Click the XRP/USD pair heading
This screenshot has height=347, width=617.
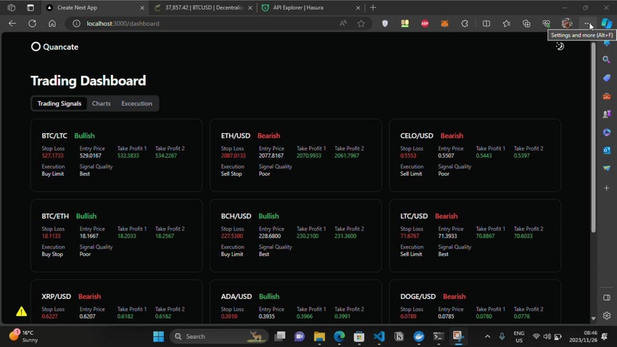coord(57,297)
